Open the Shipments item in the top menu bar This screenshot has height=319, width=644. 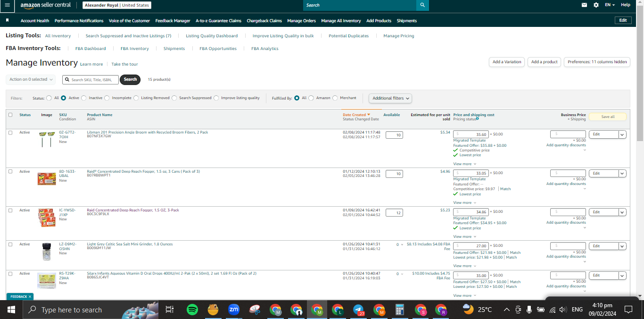(407, 21)
